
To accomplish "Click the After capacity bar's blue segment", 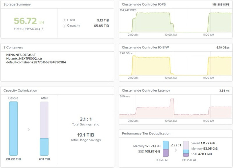I will coord(44,147).
